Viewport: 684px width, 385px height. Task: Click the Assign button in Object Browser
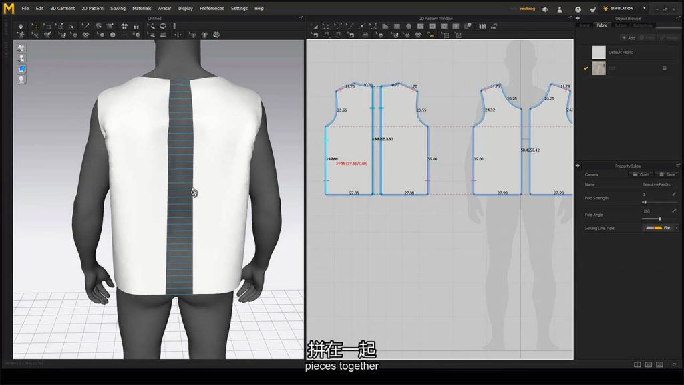click(x=668, y=38)
